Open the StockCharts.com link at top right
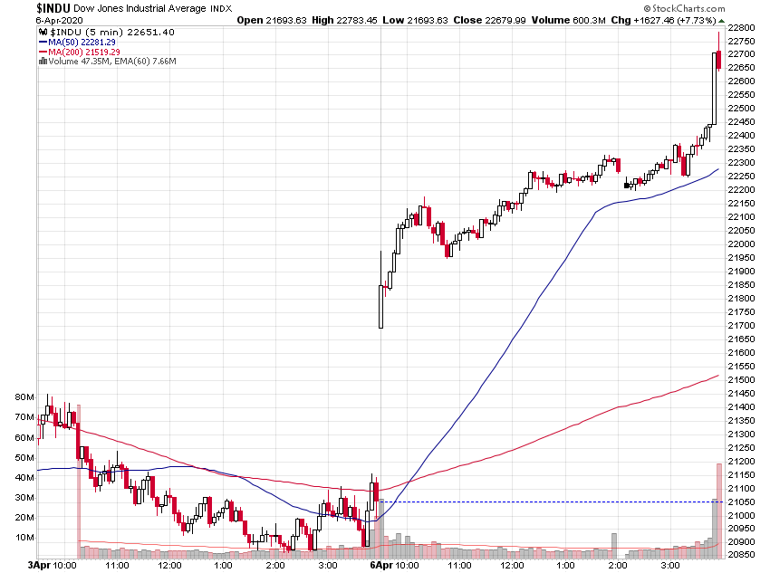Viewport: 770px width, 573px height. click(x=688, y=8)
